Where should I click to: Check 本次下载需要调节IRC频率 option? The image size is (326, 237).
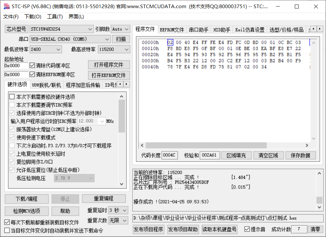tap(12, 105)
